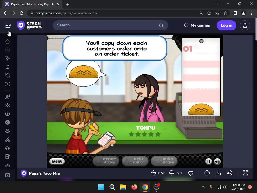Bookmark this page with star icon
This screenshot has width=257, height=193.
click(225, 13)
